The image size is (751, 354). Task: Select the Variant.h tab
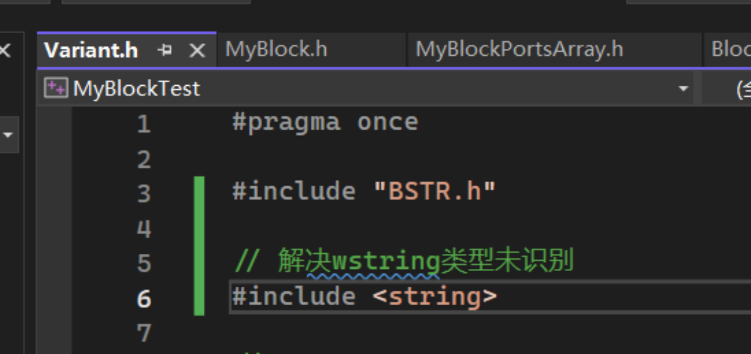tap(91, 50)
